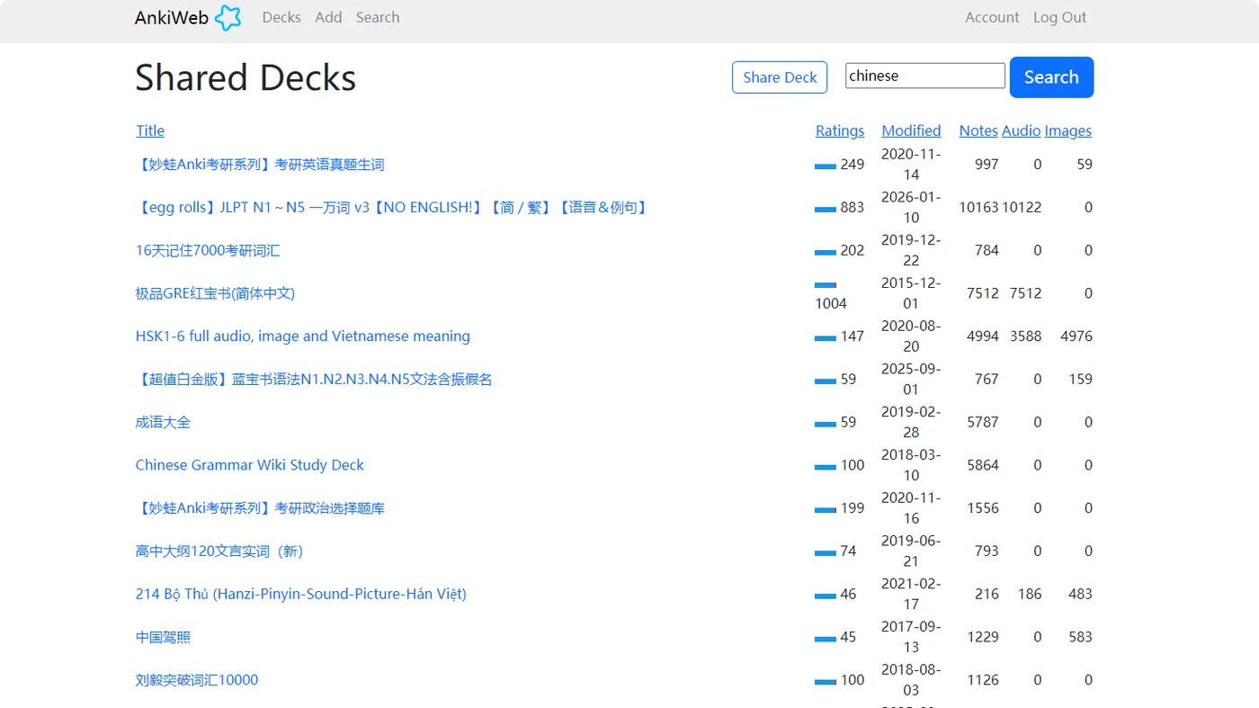Go to Search in the top navigation
Viewport: 1259px width, 708px height.
[x=378, y=17]
